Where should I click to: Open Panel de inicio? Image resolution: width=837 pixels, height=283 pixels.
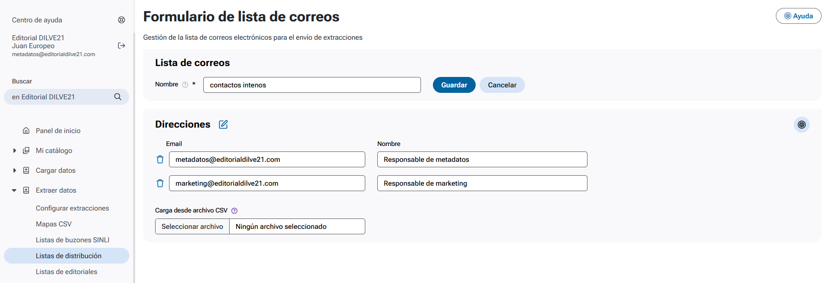[x=58, y=131]
